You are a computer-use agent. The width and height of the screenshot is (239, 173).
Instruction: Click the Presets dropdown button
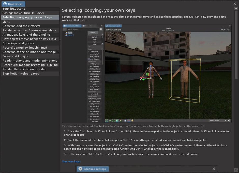(x=93, y=33)
